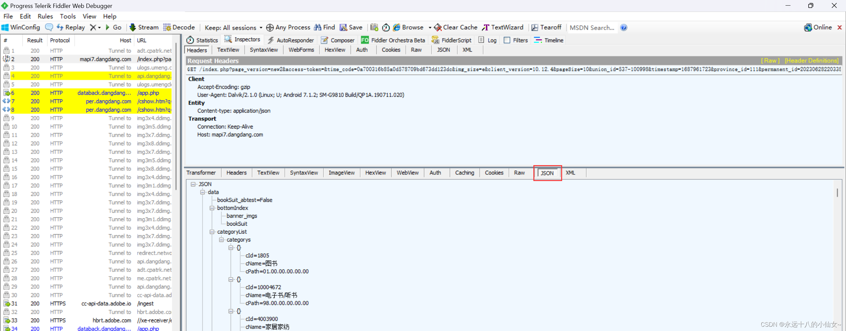Collapse the categorys node
This screenshot has height=331, width=846.
(x=221, y=240)
